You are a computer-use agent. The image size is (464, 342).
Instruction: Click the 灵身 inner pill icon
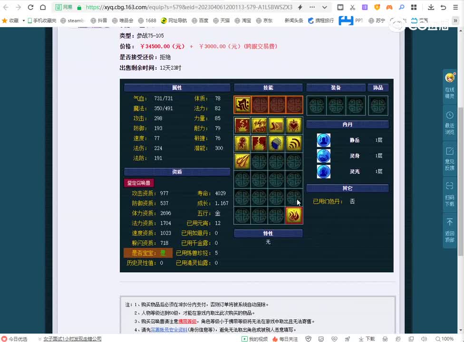[324, 156]
